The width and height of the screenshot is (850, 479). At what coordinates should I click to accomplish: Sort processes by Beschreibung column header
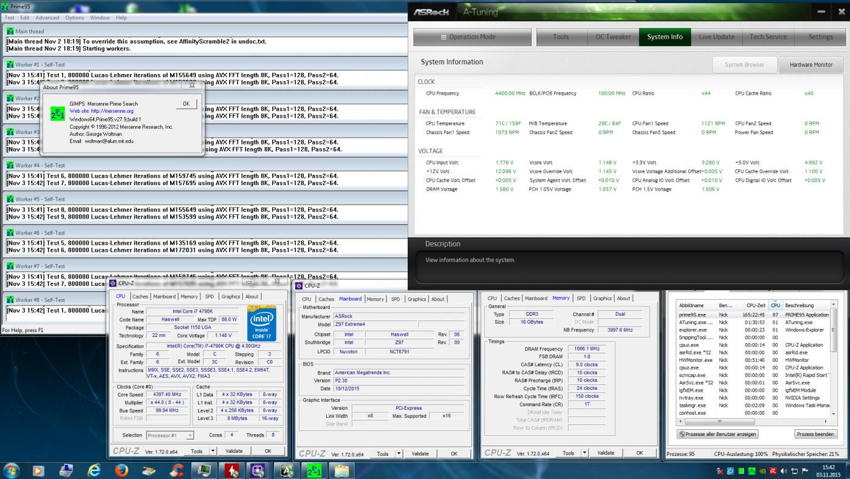[x=806, y=305]
